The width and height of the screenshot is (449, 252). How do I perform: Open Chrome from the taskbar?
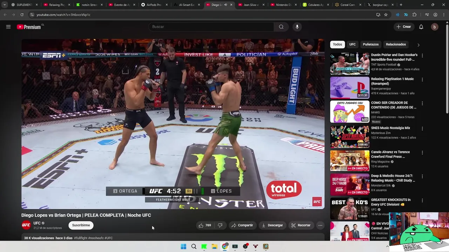click(x=225, y=246)
